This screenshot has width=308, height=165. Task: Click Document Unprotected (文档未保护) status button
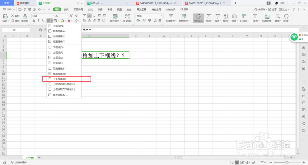pos(19,163)
